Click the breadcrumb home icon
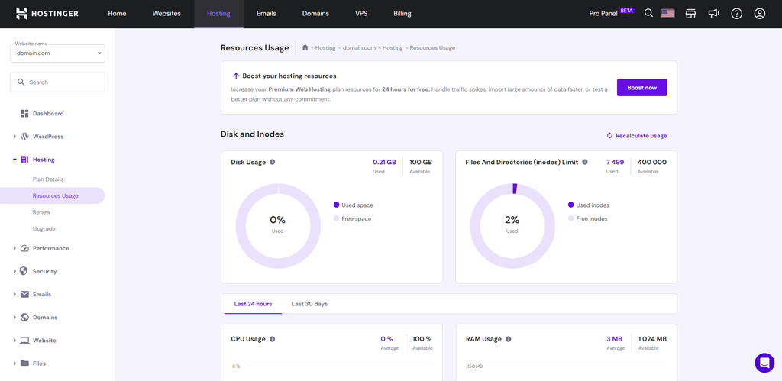 [x=305, y=47]
